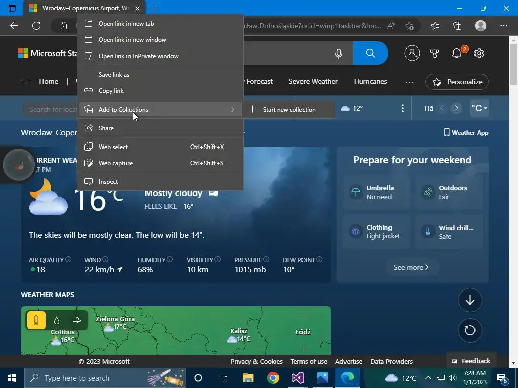Open the Clothing Light jacket card
Screen dimensions: 518x388
pyautogui.click(x=376, y=231)
